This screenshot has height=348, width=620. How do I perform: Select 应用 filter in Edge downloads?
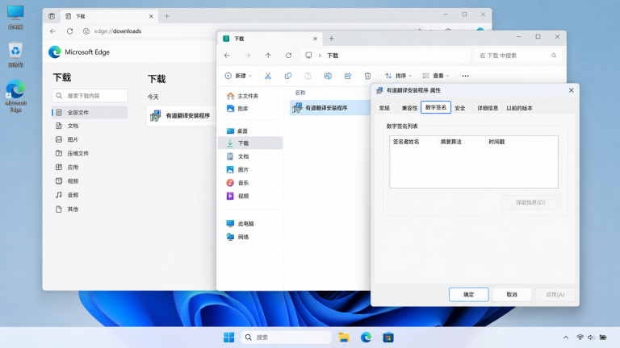point(90,168)
